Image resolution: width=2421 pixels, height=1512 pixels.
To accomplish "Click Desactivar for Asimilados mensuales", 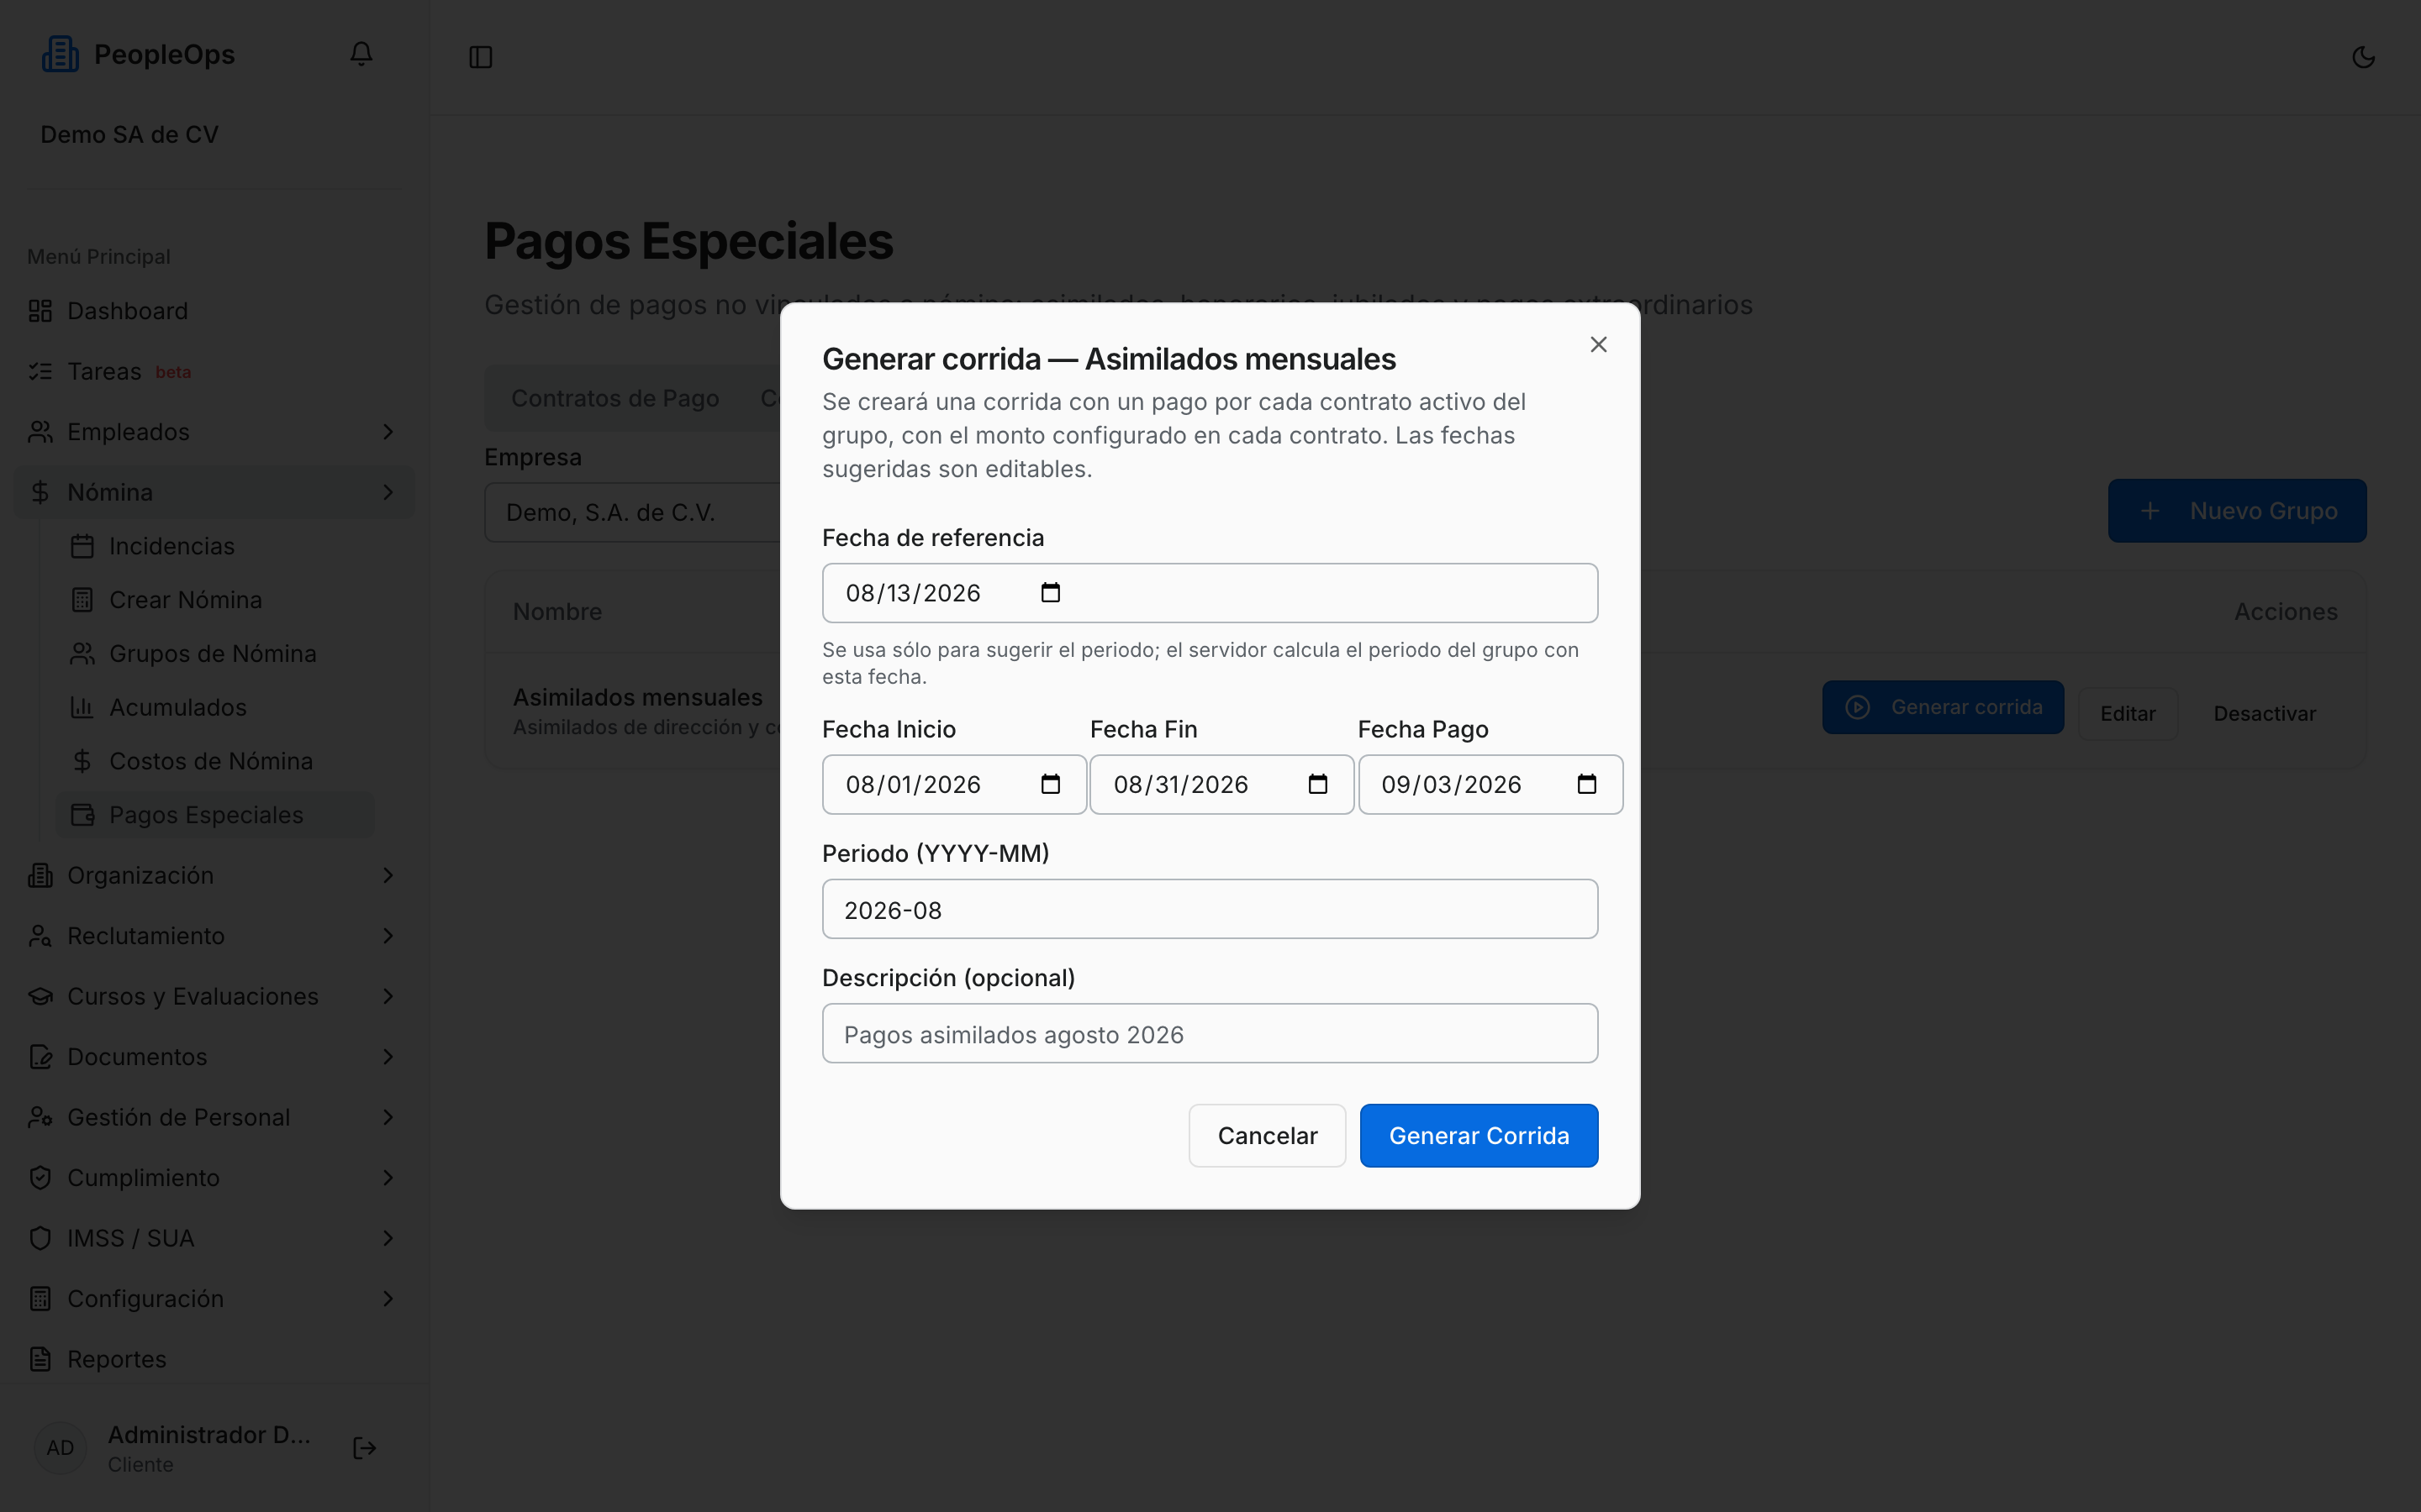I will point(2265,714).
